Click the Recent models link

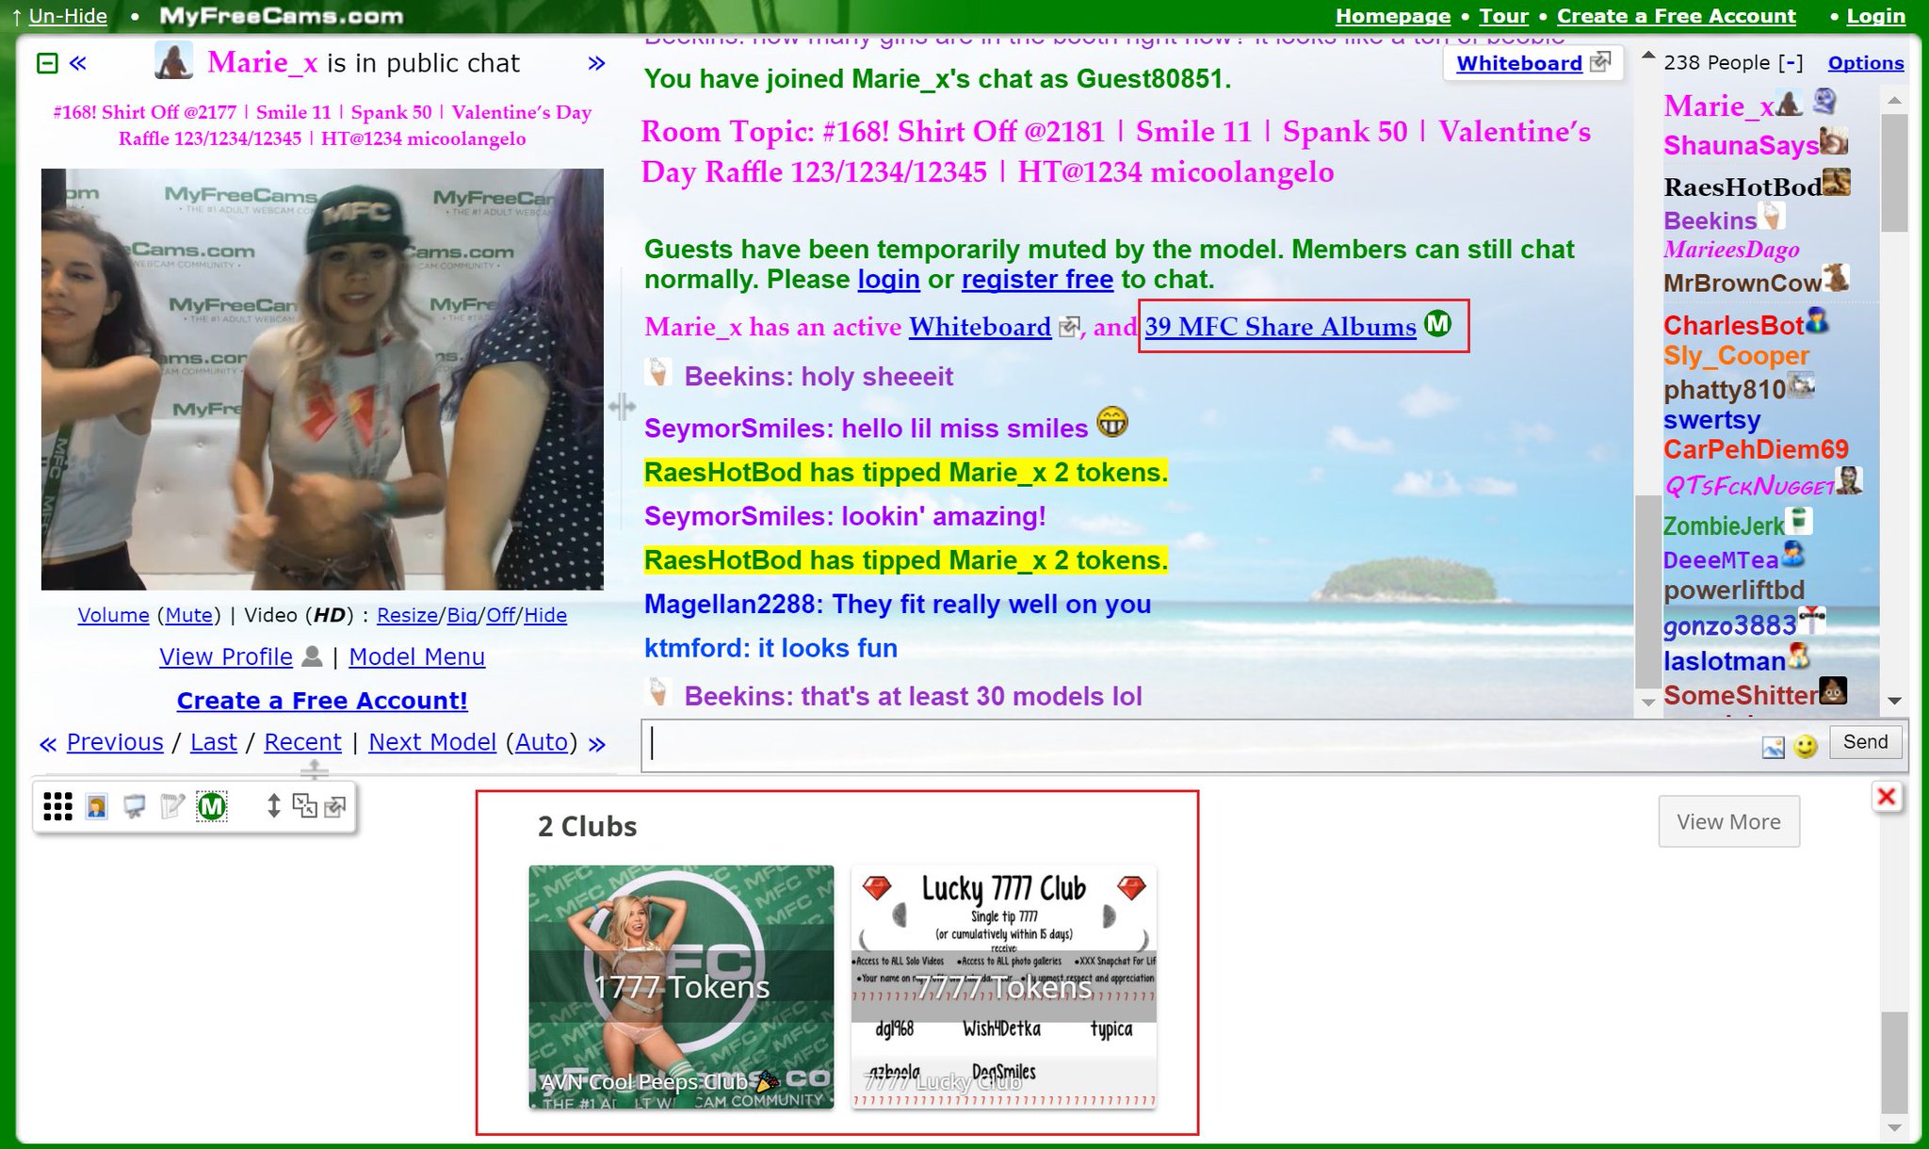[302, 742]
